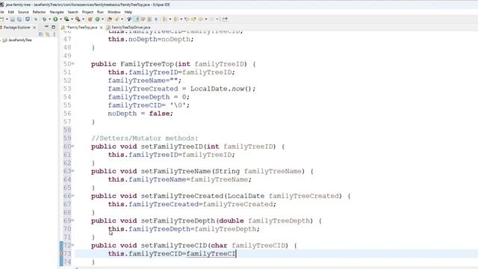
Task: Click the Back navigation arrow icon
Action: [x=201, y=19]
